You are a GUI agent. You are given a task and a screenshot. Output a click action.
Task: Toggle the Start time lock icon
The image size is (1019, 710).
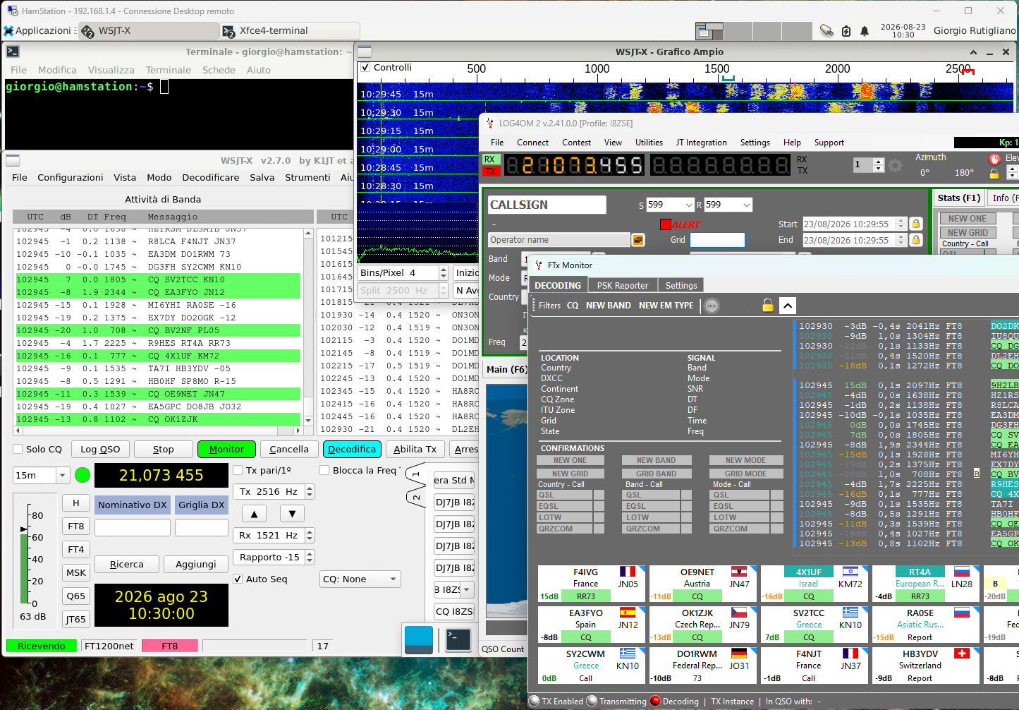pyautogui.click(x=916, y=224)
